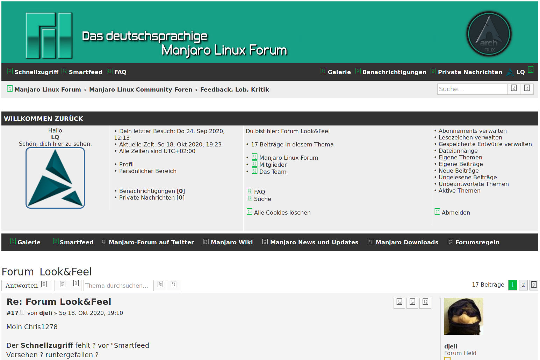Click Lesezeichen verwalten
This screenshot has height=360, width=540.
(470, 137)
